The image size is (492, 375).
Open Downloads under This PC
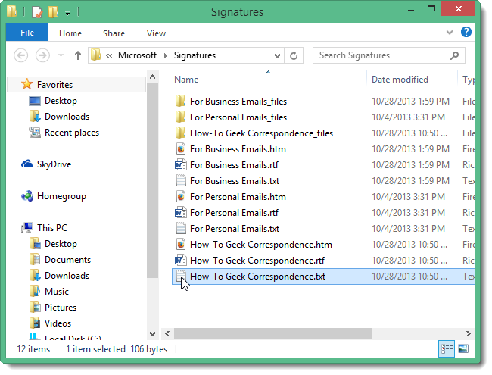point(67,276)
